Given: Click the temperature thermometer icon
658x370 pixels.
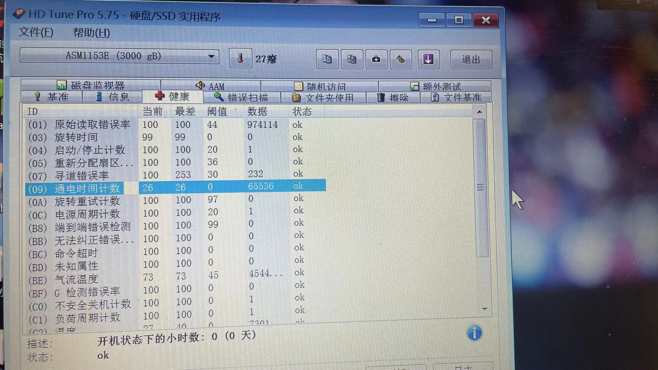Looking at the screenshot, I should [240, 58].
